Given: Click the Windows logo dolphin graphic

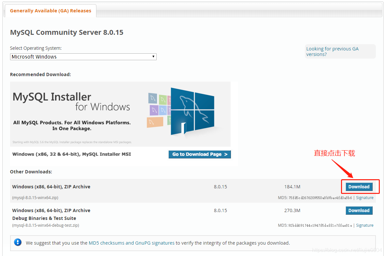Looking at the screenshot, I should click(x=192, y=112).
